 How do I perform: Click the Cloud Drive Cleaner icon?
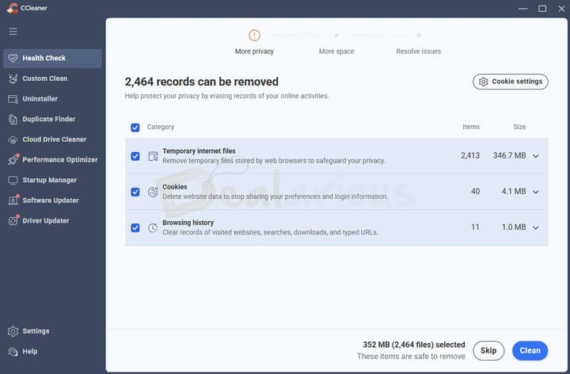13,139
